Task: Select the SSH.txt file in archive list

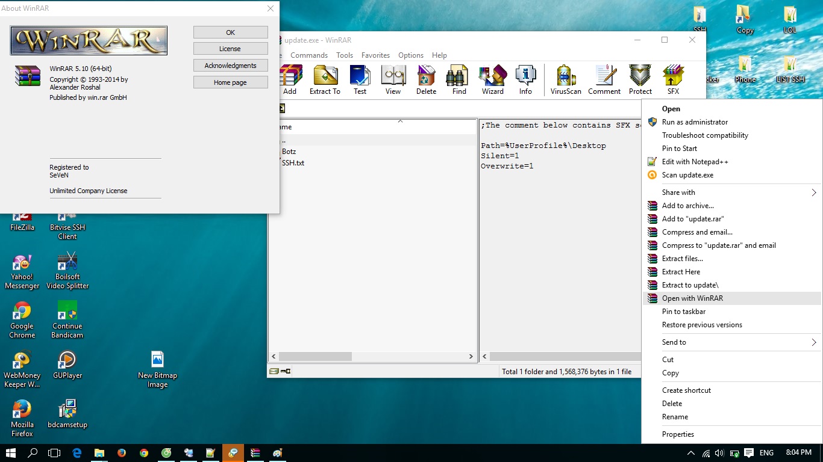Action: point(293,163)
